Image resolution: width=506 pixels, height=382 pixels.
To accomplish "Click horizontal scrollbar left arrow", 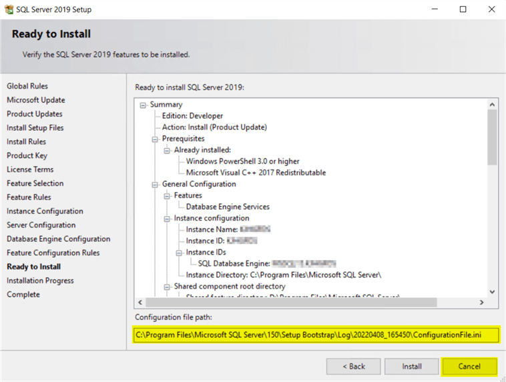I will pos(140,303).
